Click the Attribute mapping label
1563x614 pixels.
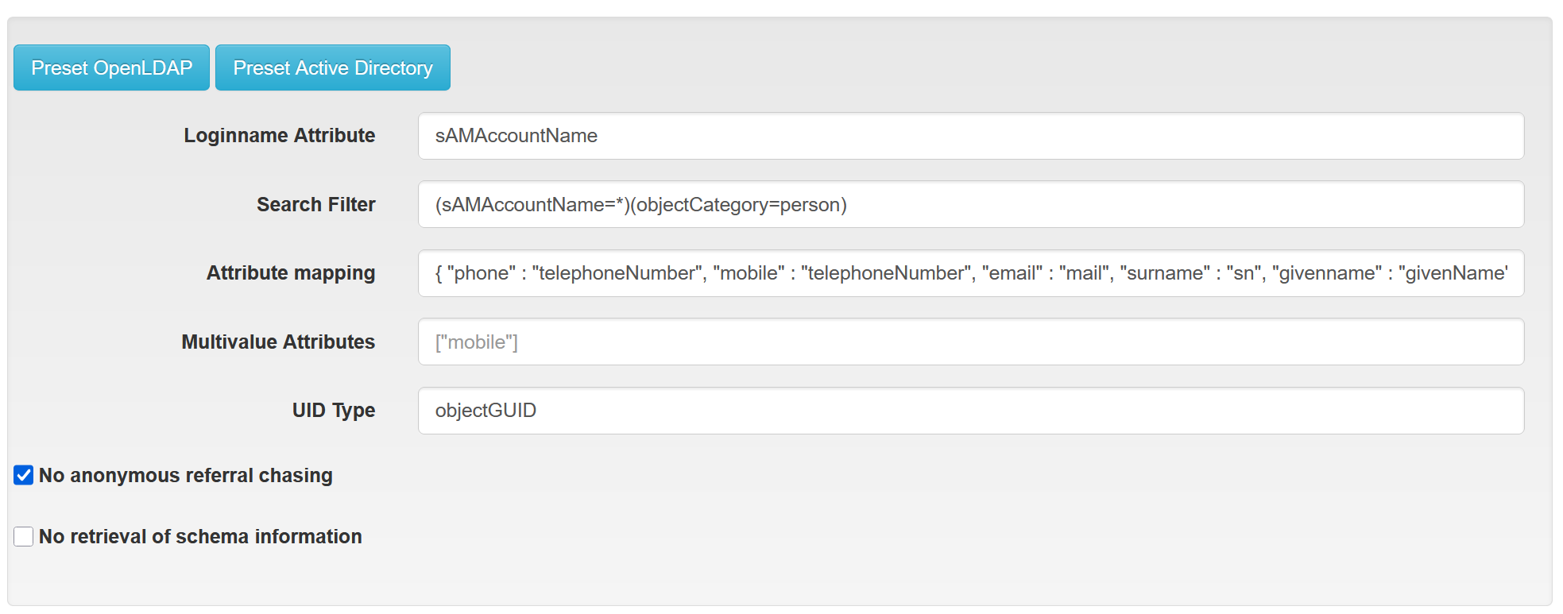[x=291, y=273]
